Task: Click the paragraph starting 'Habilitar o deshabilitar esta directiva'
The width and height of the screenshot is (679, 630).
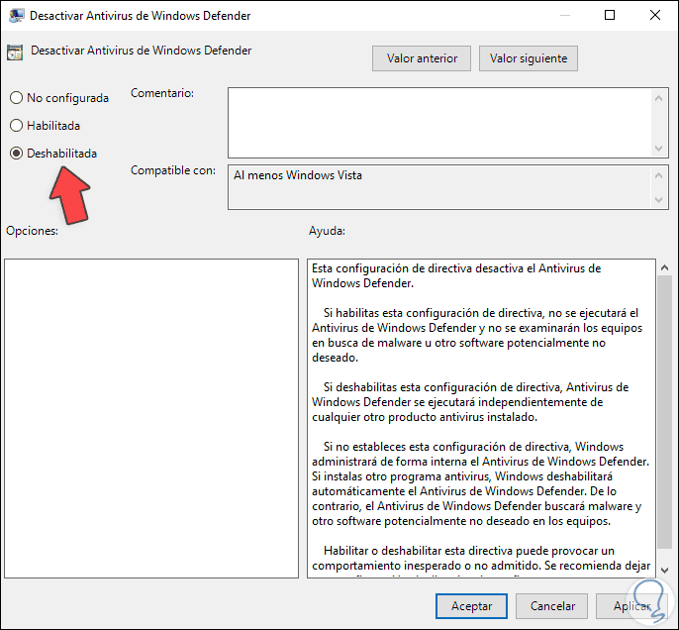Action: (481, 561)
